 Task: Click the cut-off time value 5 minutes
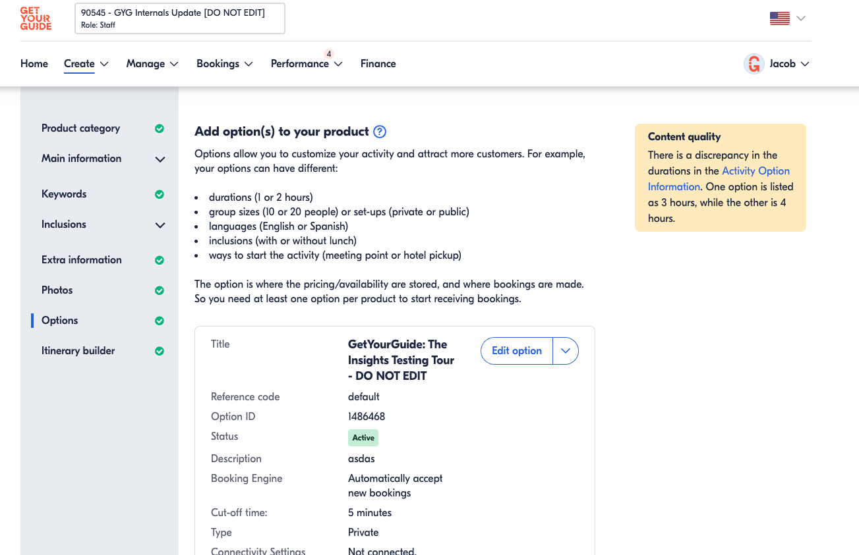(370, 513)
